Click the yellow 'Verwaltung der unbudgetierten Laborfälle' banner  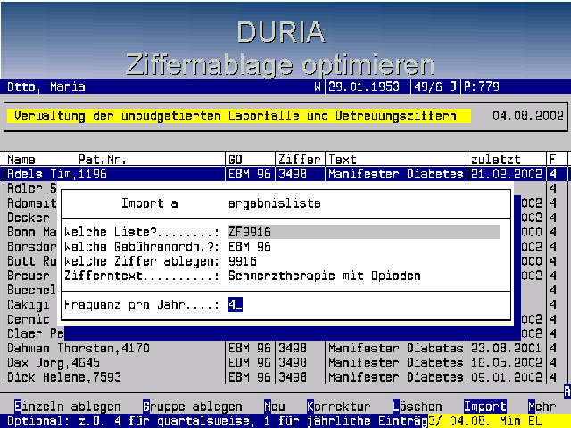[239, 116]
